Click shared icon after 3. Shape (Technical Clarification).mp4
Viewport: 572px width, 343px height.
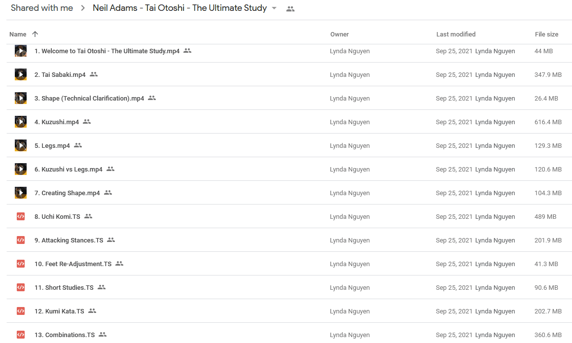coord(152,98)
